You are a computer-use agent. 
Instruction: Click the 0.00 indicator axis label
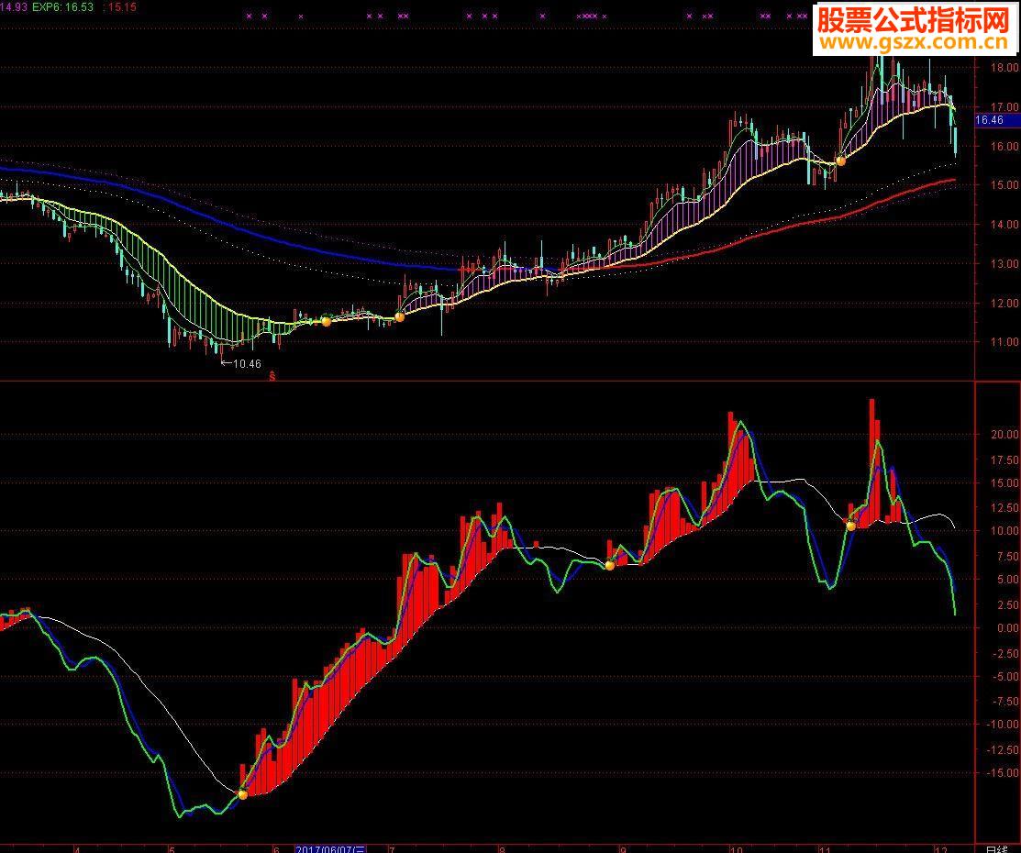pos(1006,627)
